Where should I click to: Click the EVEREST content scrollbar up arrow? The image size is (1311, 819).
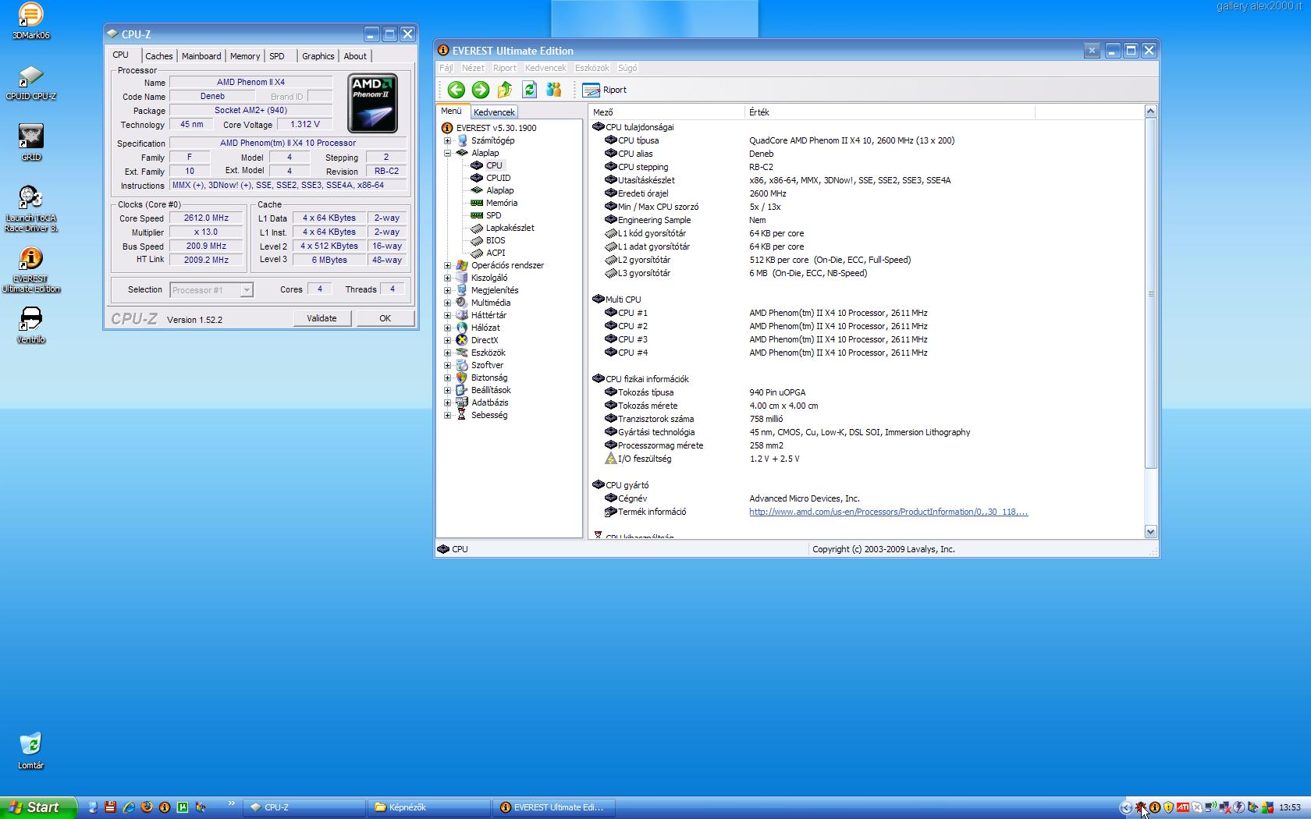1150,112
